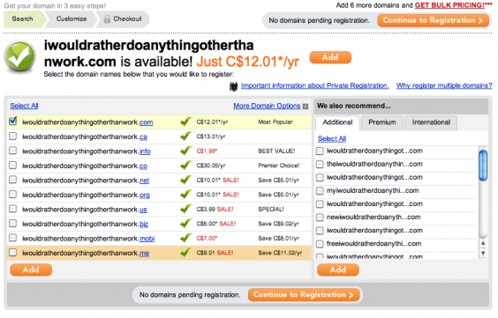498x318 pixels.
Task: Open Important information about Private Registration link
Action: click(x=314, y=85)
